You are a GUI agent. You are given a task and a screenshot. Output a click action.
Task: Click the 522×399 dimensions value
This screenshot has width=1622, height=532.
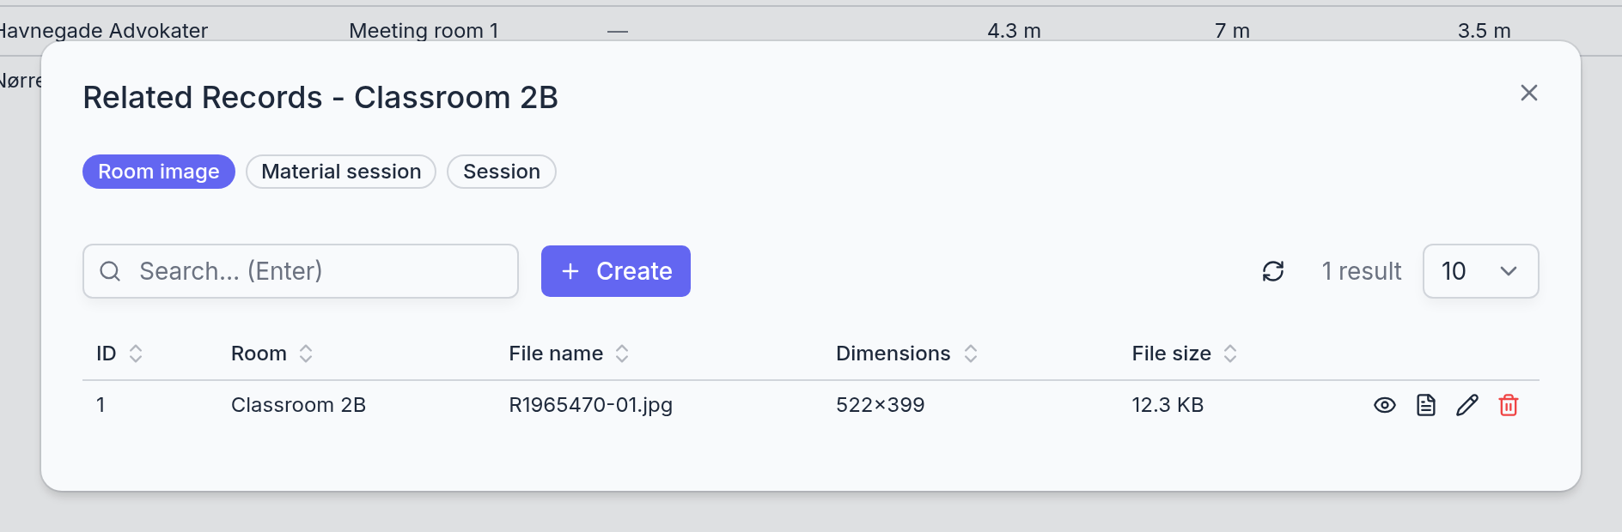(x=880, y=405)
